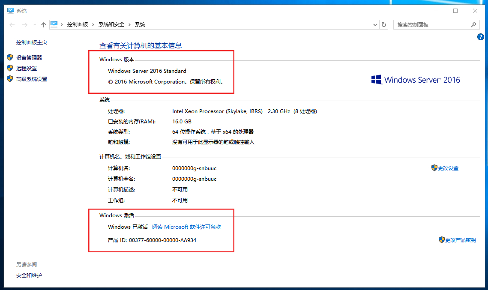
Task: Click 阅读 Microsoft 软件许可条款
Action: point(187,227)
